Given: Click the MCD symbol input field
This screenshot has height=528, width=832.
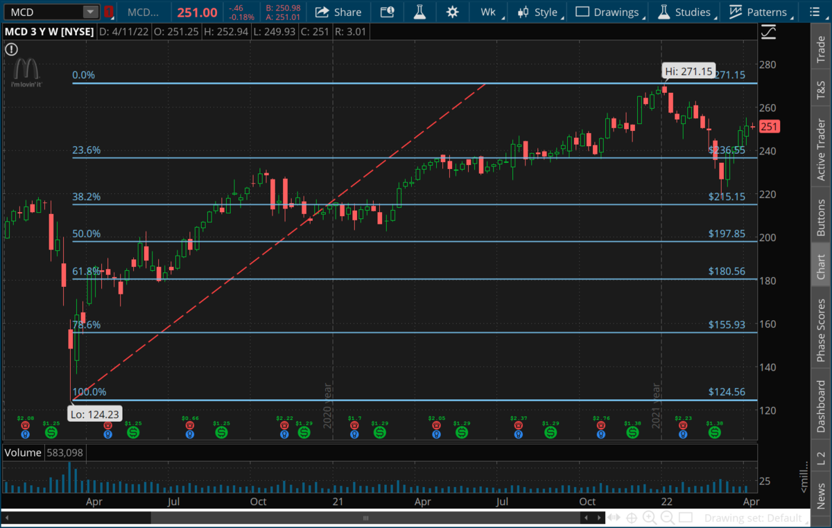Looking at the screenshot, I should (x=43, y=12).
